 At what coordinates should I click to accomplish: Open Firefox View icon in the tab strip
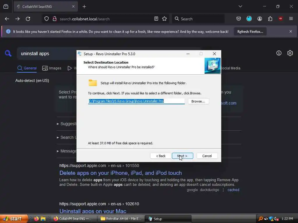tap(6, 6)
